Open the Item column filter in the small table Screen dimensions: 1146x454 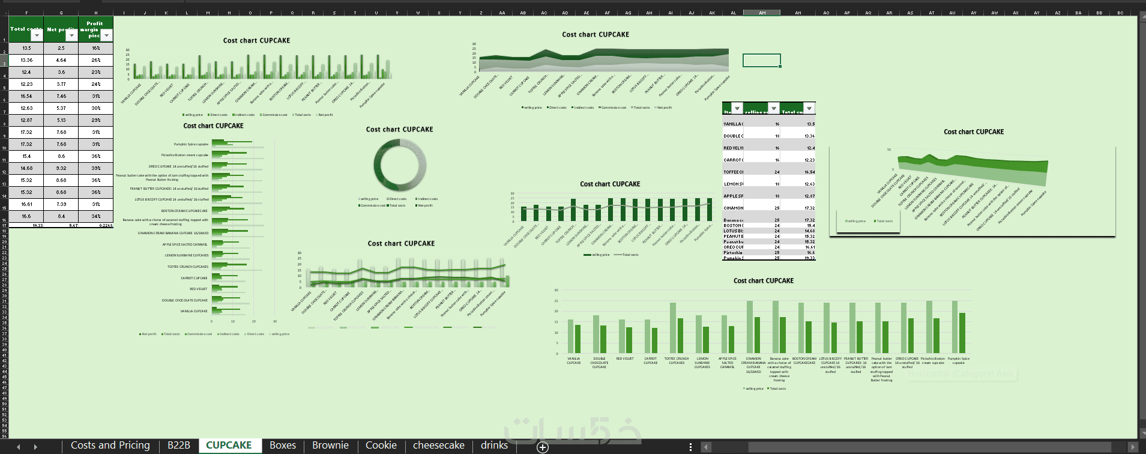tap(737, 109)
